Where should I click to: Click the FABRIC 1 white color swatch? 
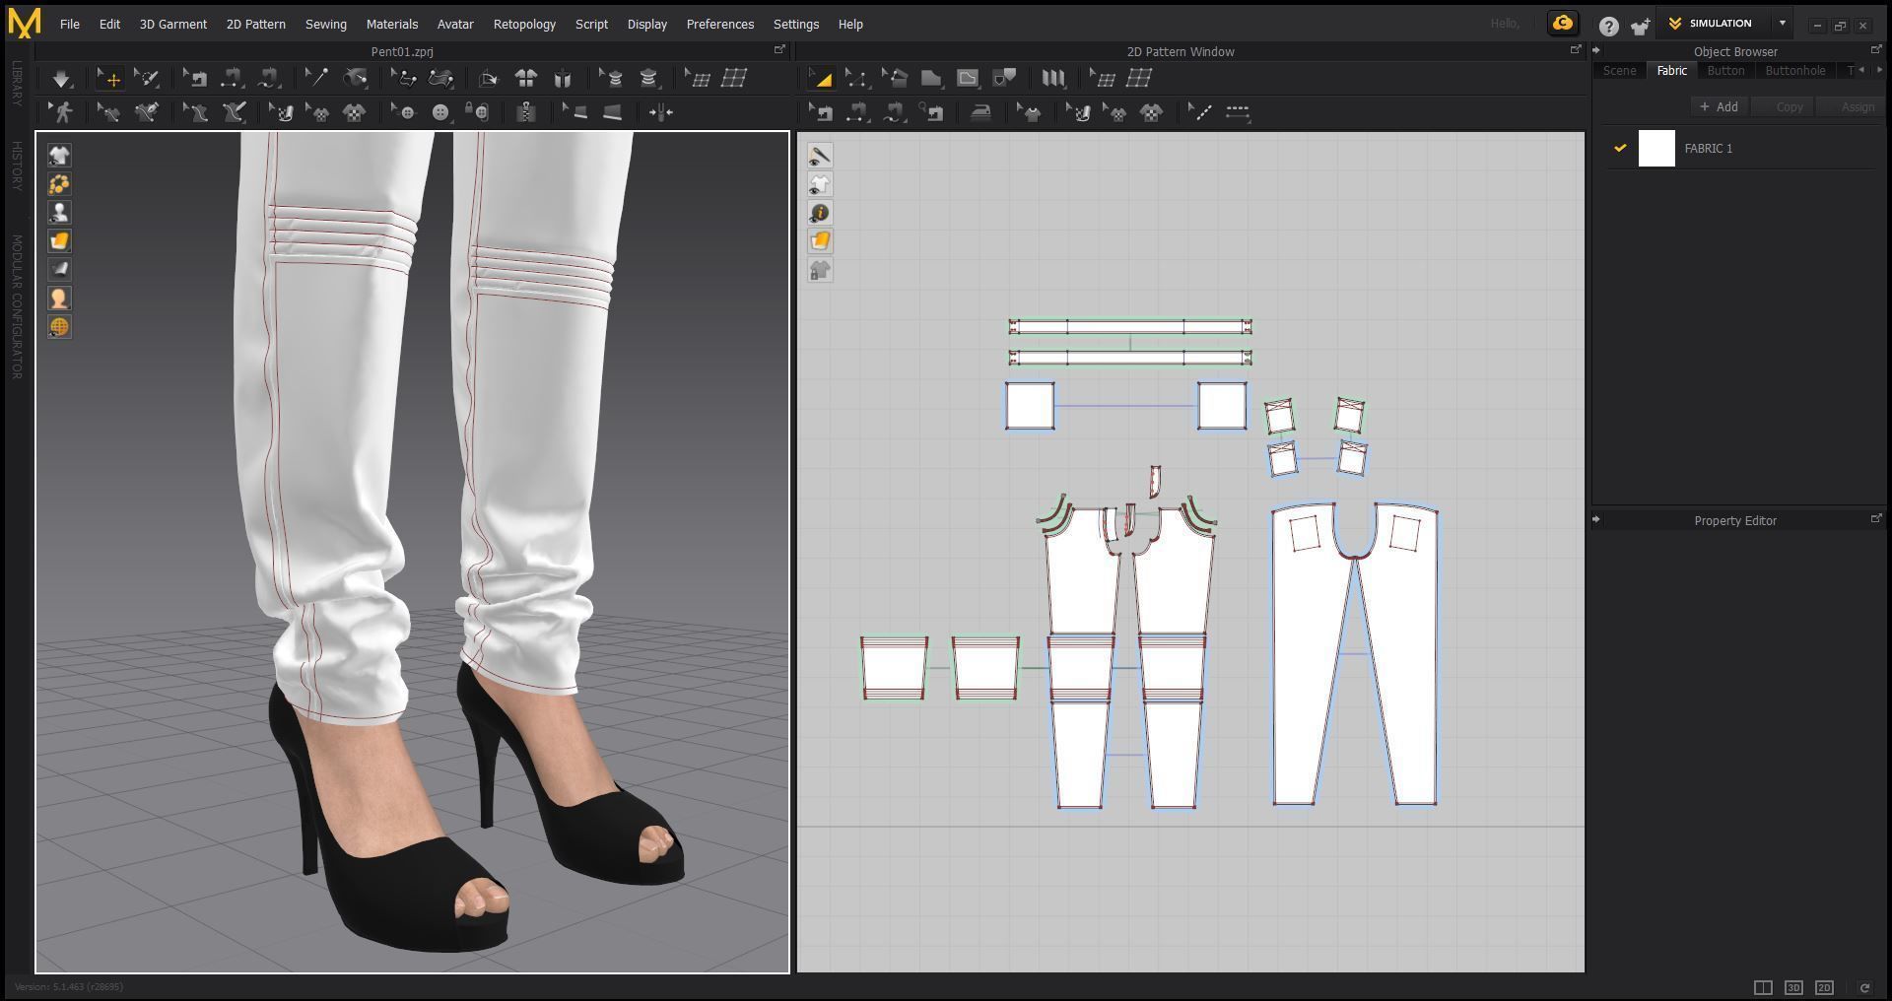(1656, 149)
